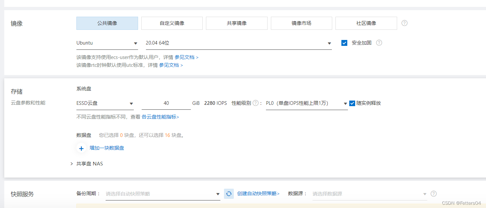Disable 随实例释放 for the system disk
The image size is (486, 208).
pyautogui.click(x=352, y=103)
